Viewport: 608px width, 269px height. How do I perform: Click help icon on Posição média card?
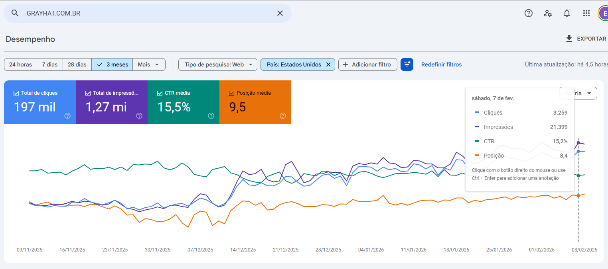(283, 116)
